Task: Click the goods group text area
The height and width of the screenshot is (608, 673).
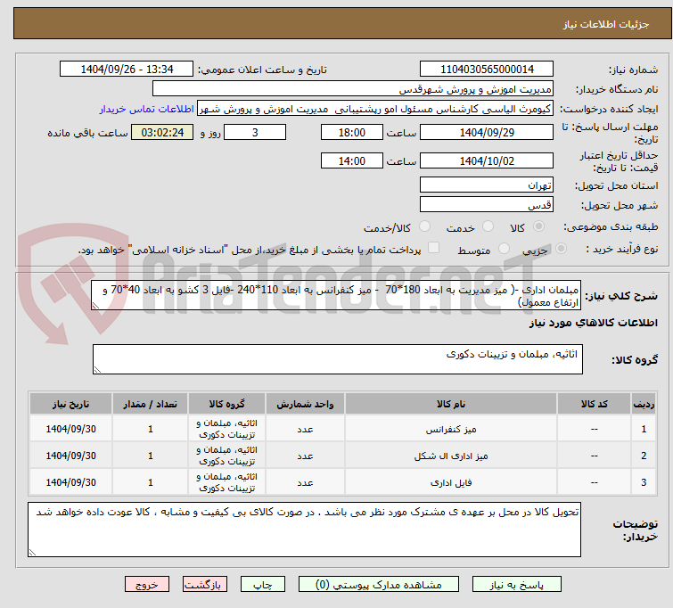Action: coord(338,359)
